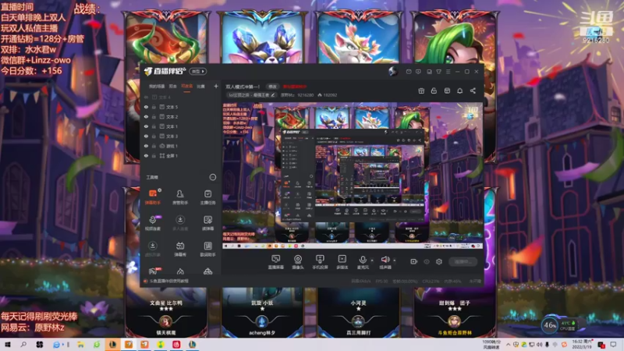Open the hamburger menu in the title bar
This screenshot has height=351, width=624.
tap(448, 72)
